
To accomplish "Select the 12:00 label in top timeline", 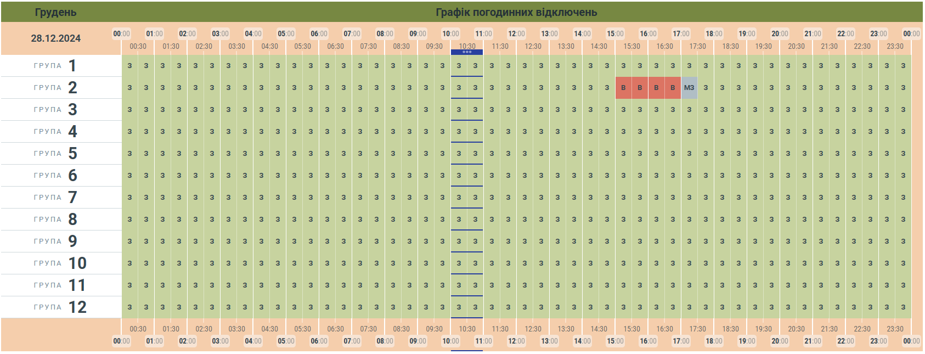I will pyautogui.click(x=516, y=34).
